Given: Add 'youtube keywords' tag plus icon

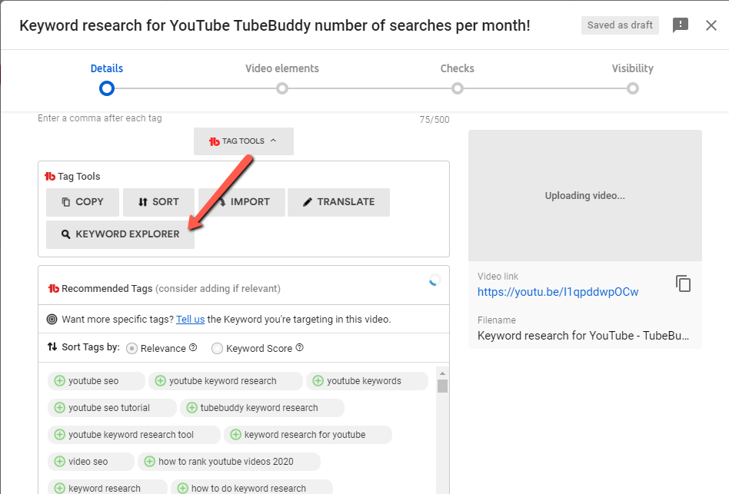Looking at the screenshot, I should (x=318, y=381).
